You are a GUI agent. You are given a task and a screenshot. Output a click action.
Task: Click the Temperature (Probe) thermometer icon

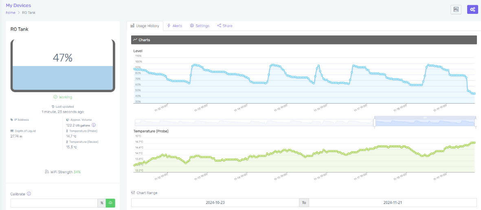coord(67,131)
